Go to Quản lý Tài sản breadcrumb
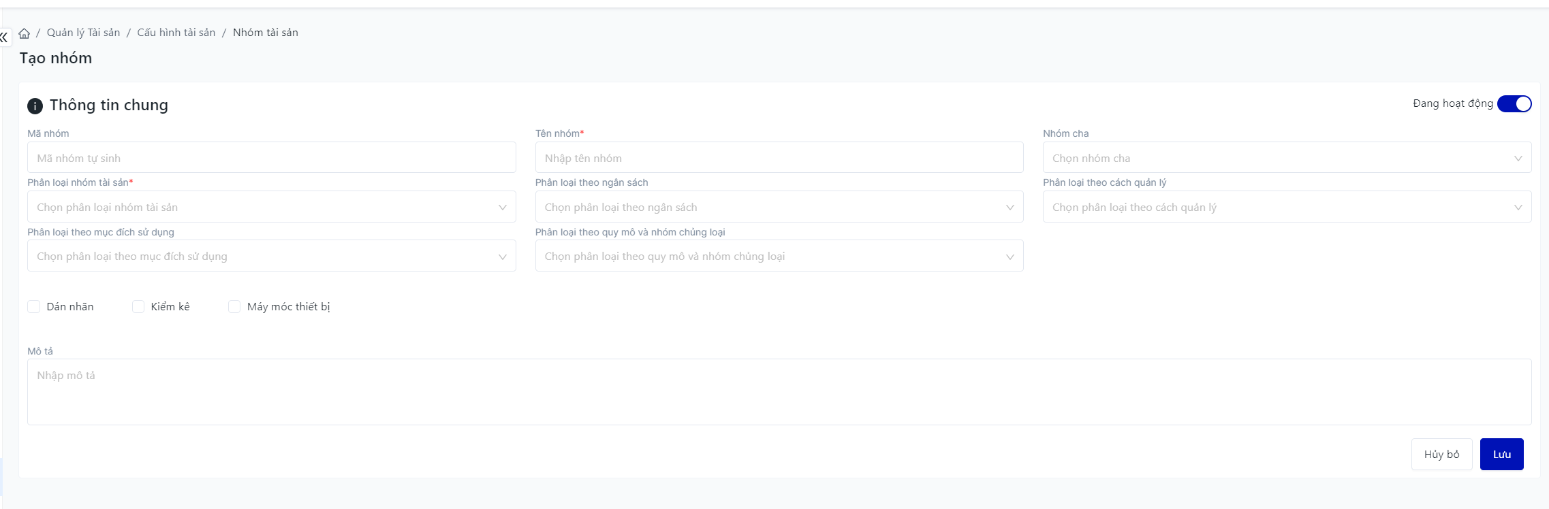 tap(83, 33)
